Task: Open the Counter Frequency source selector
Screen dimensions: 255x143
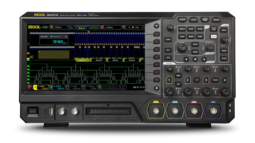Action: (x=56, y=37)
